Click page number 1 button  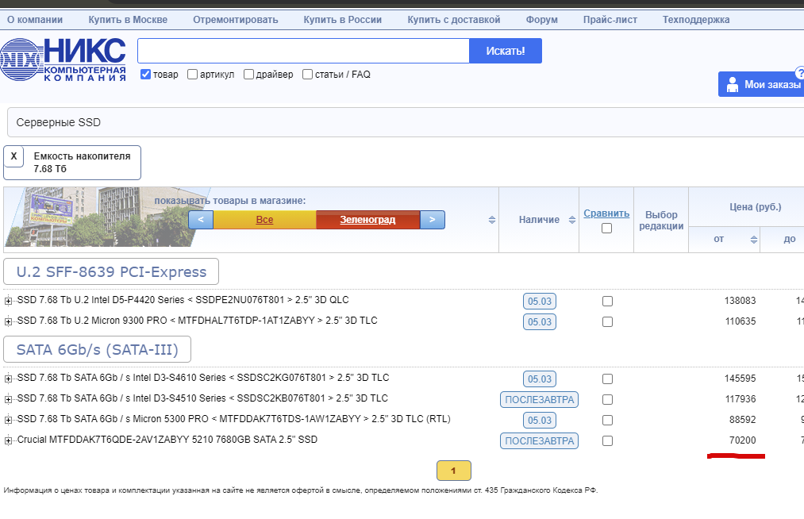click(x=454, y=471)
